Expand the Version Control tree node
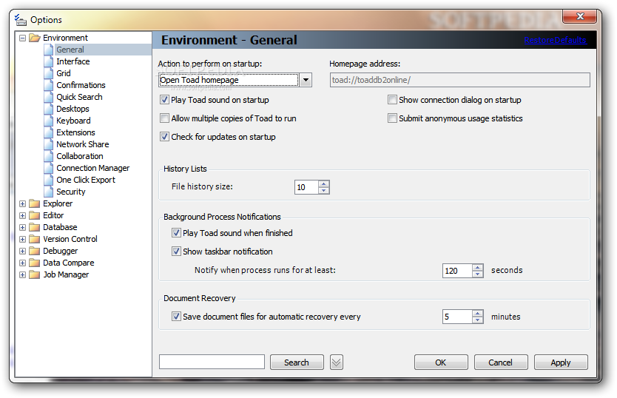This screenshot has height=398, width=617. coord(22,239)
